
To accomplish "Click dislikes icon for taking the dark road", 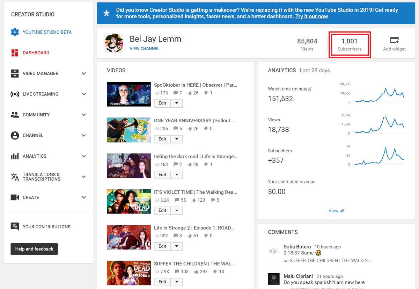I will click(x=206, y=165).
